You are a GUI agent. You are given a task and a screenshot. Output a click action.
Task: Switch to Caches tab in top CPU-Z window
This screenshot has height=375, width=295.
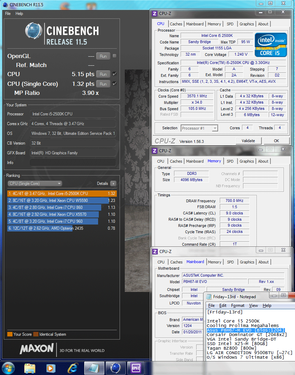click(176, 24)
